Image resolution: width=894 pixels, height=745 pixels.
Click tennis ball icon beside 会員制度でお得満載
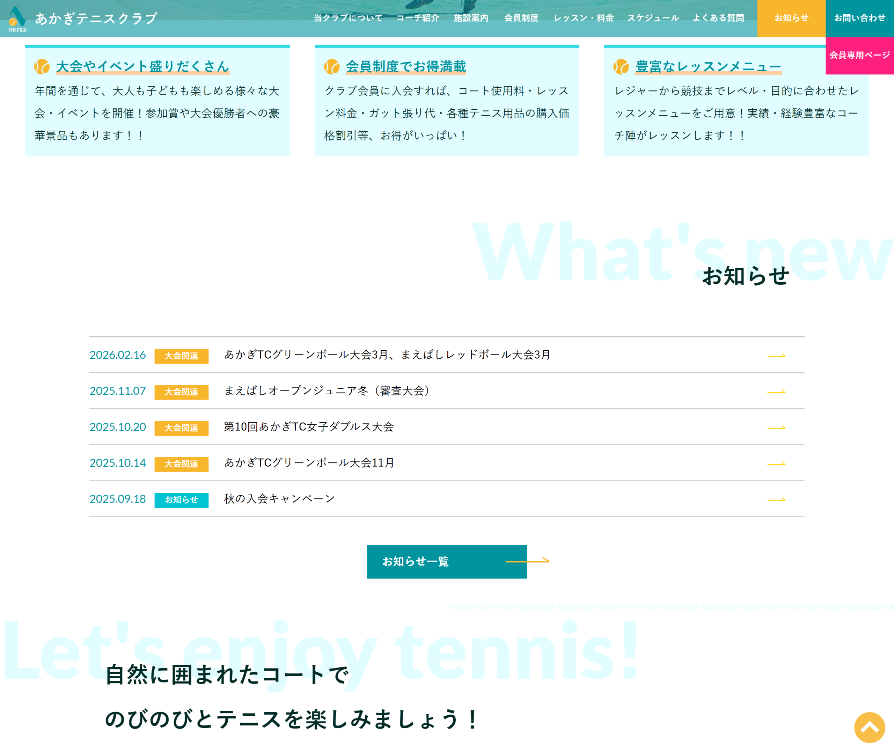click(x=332, y=67)
